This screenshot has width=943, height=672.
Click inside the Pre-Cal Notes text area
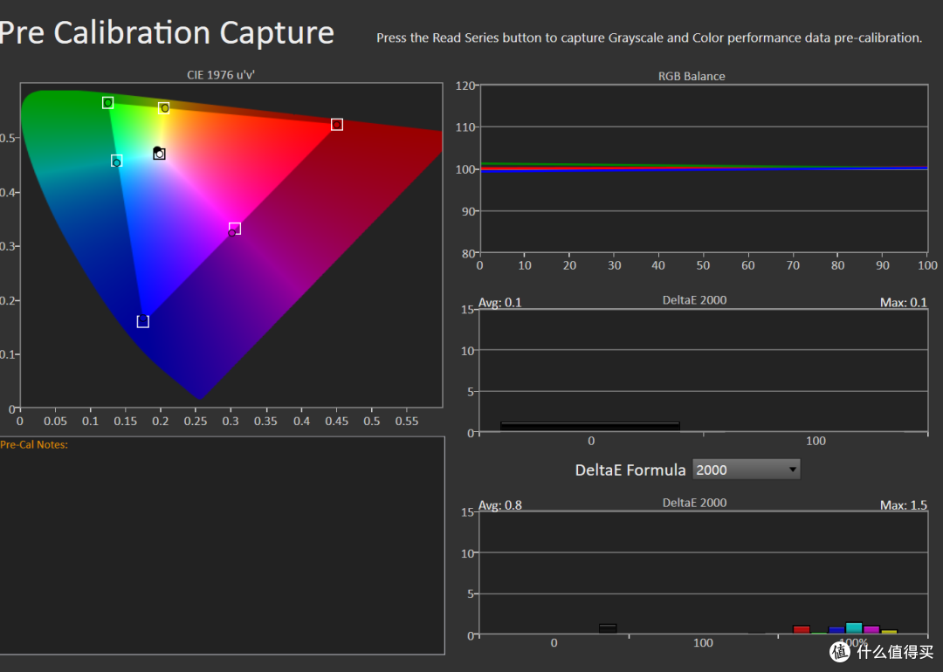[x=222, y=545]
